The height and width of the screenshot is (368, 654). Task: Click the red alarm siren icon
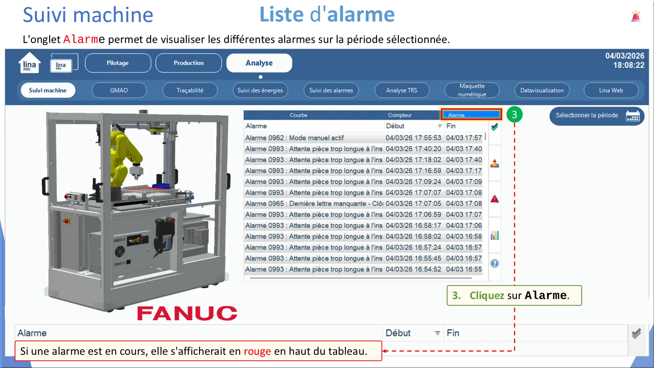[636, 16]
